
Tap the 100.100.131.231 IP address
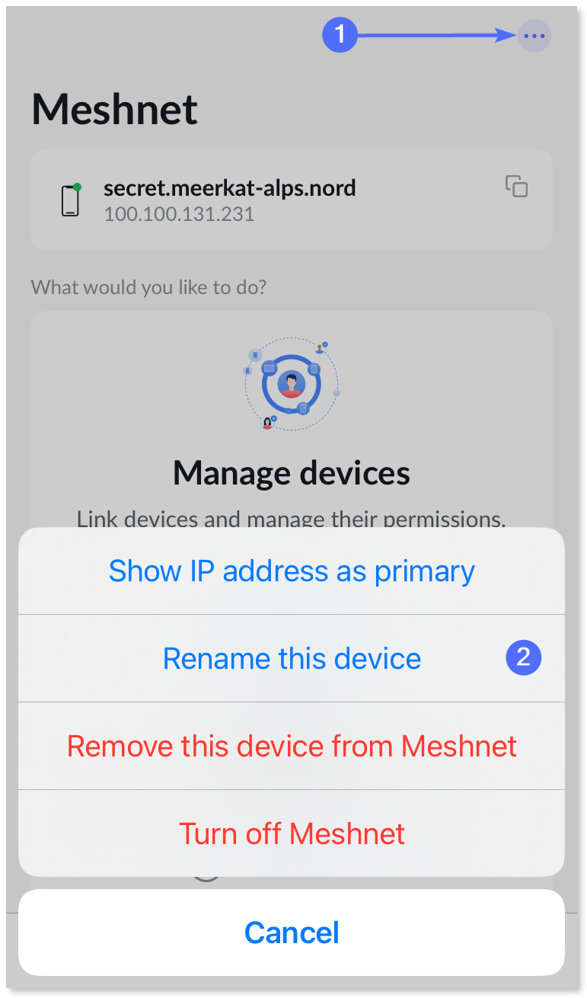(178, 214)
